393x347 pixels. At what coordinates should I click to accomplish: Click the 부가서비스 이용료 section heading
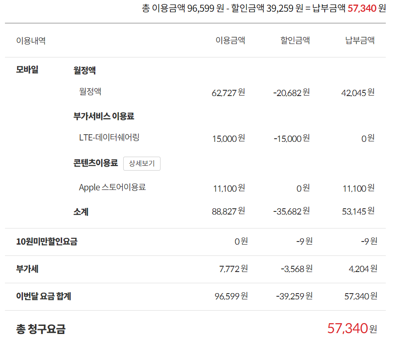point(104,116)
